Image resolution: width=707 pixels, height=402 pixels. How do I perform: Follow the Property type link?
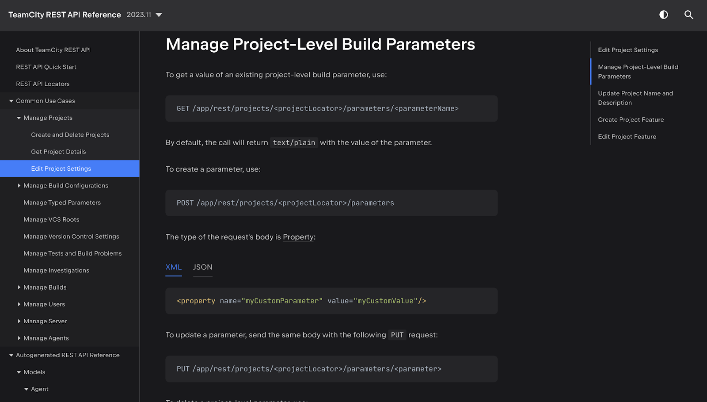point(298,237)
